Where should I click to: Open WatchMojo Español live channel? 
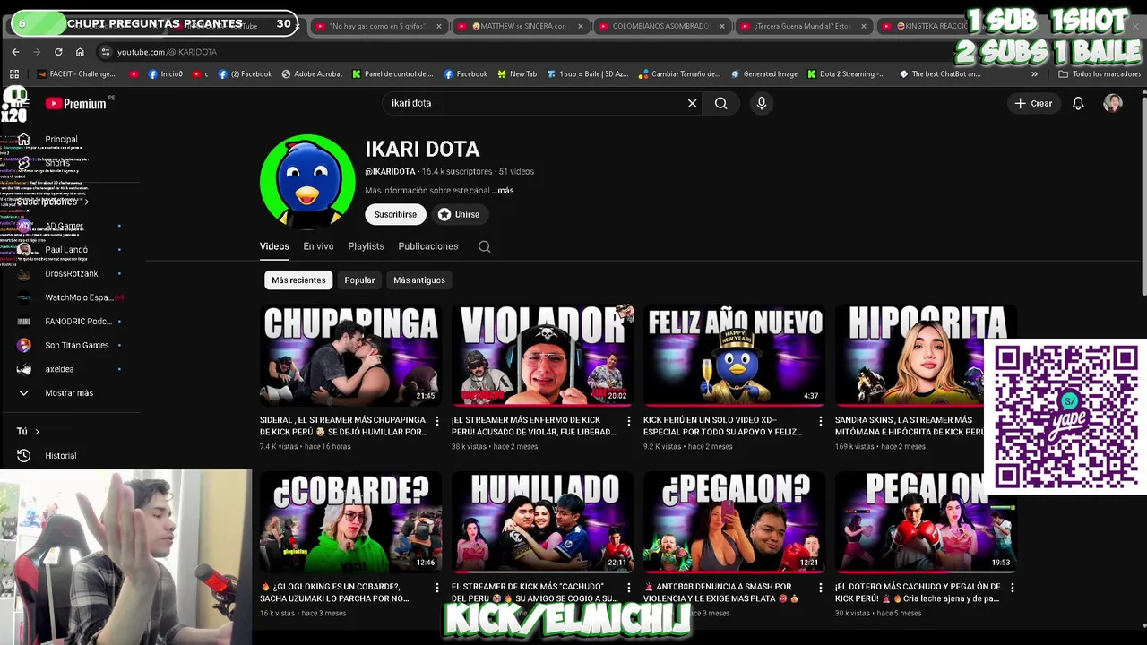click(79, 297)
